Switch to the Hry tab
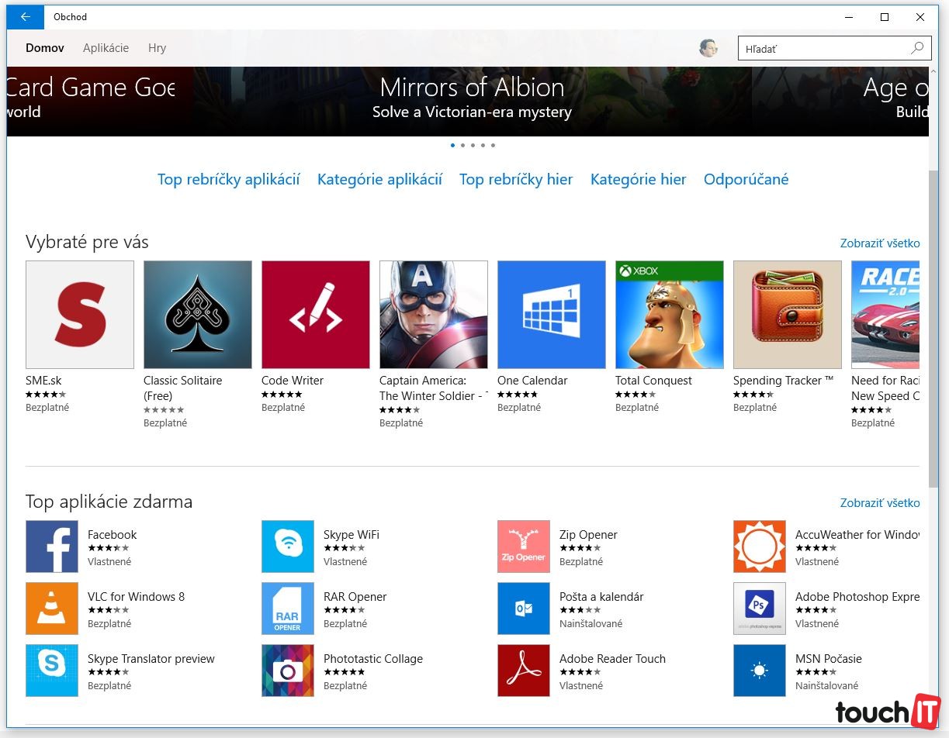Viewport: 949px width, 738px height. [x=158, y=48]
